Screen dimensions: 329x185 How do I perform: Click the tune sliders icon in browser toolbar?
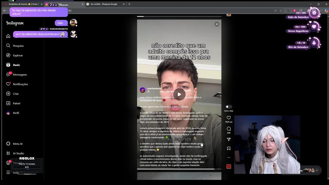[x=288, y=11]
